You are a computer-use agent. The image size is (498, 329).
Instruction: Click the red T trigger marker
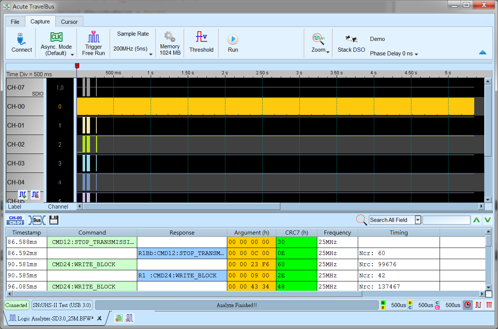(x=77, y=66)
